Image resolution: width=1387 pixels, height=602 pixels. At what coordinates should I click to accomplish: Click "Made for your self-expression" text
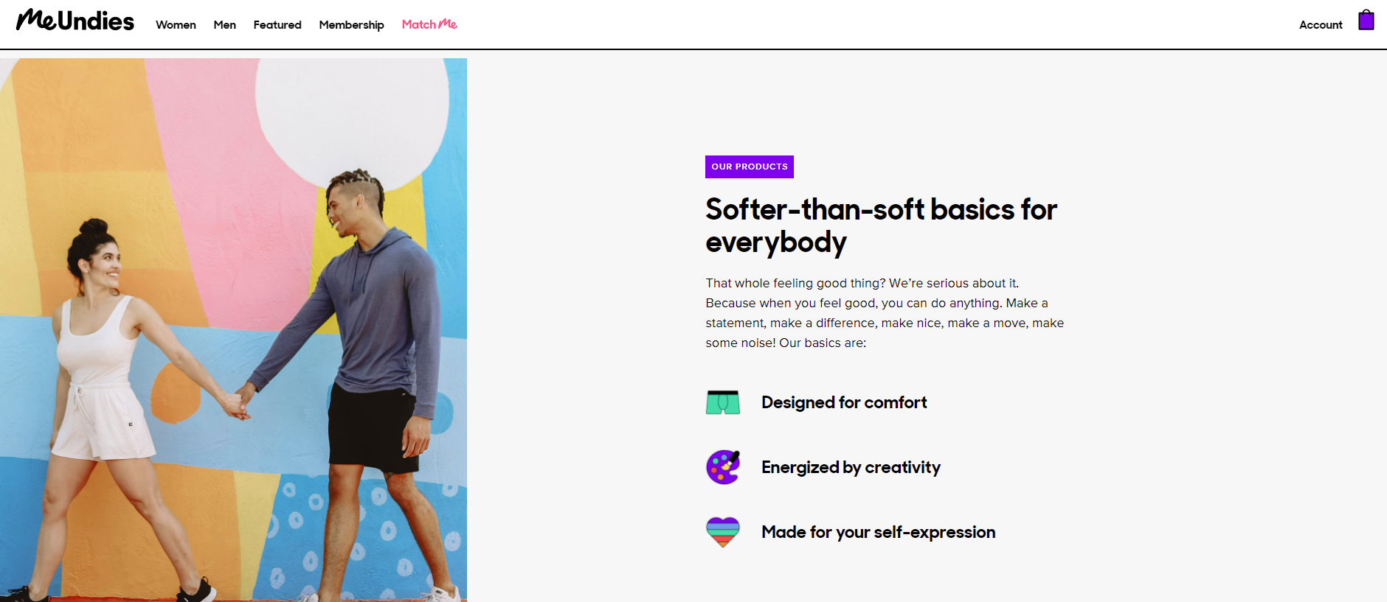tap(878, 532)
